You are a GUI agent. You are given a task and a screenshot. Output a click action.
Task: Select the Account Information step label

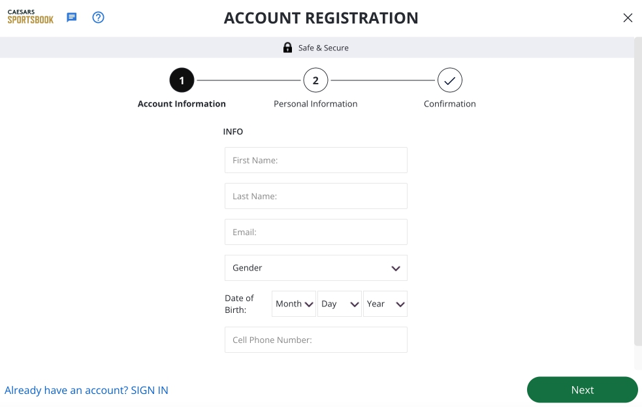click(x=182, y=103)
